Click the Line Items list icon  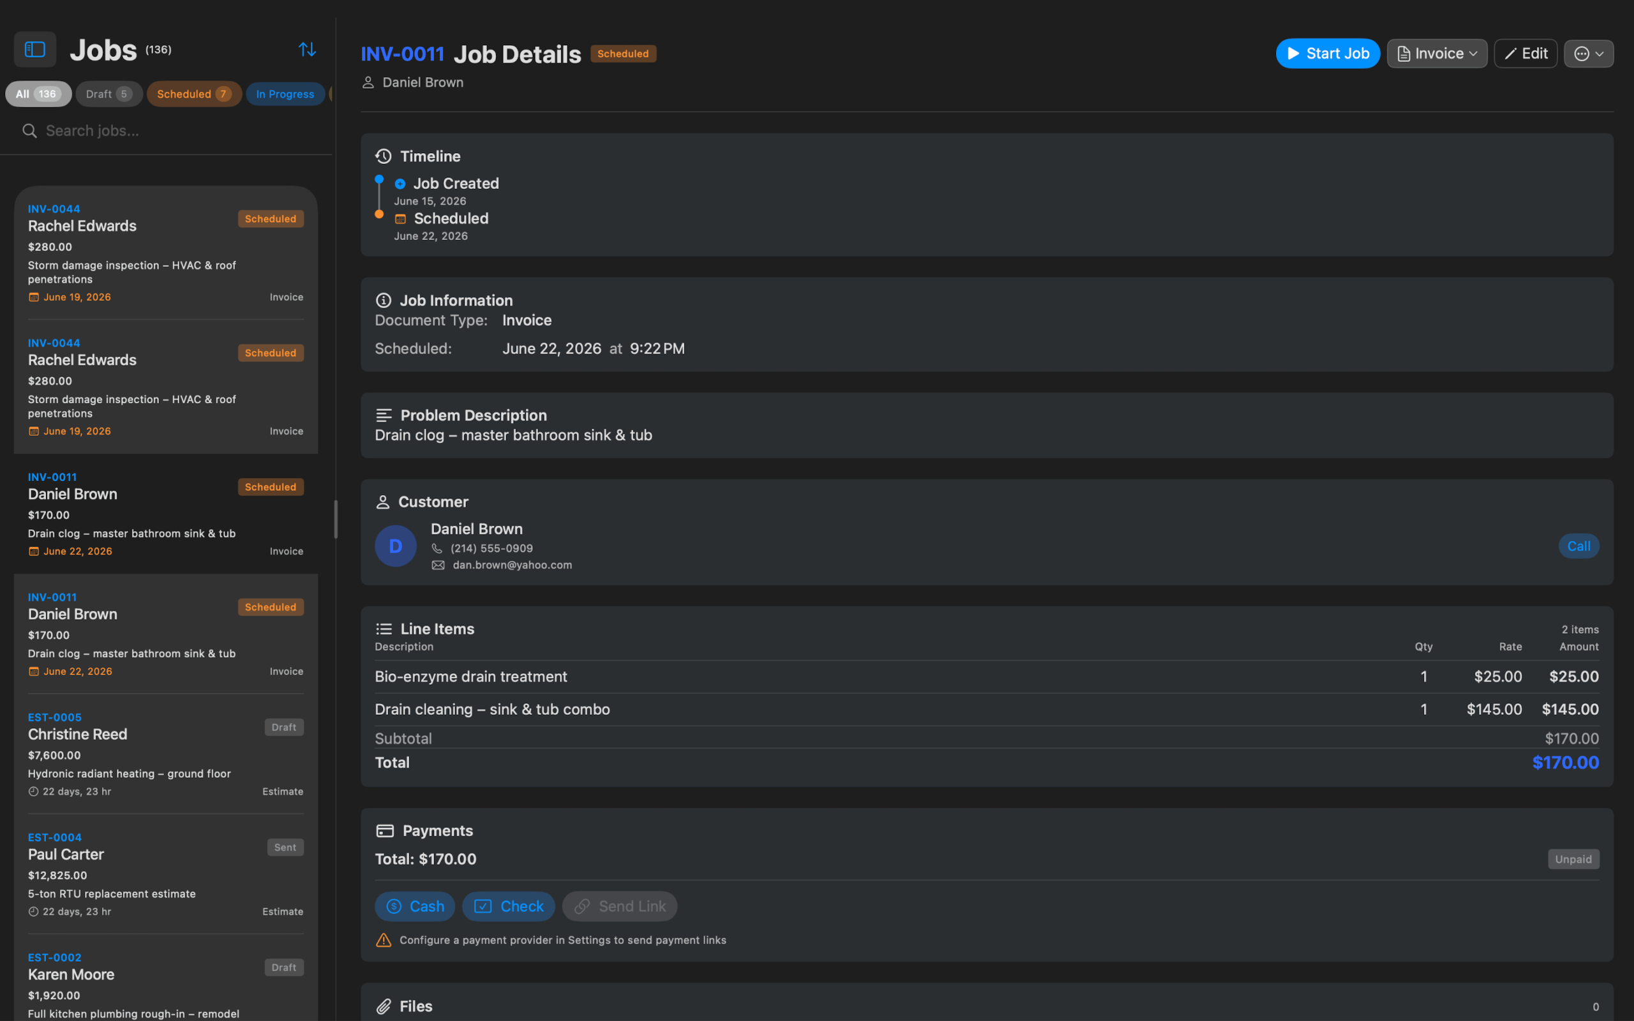(x=384, y=629)
